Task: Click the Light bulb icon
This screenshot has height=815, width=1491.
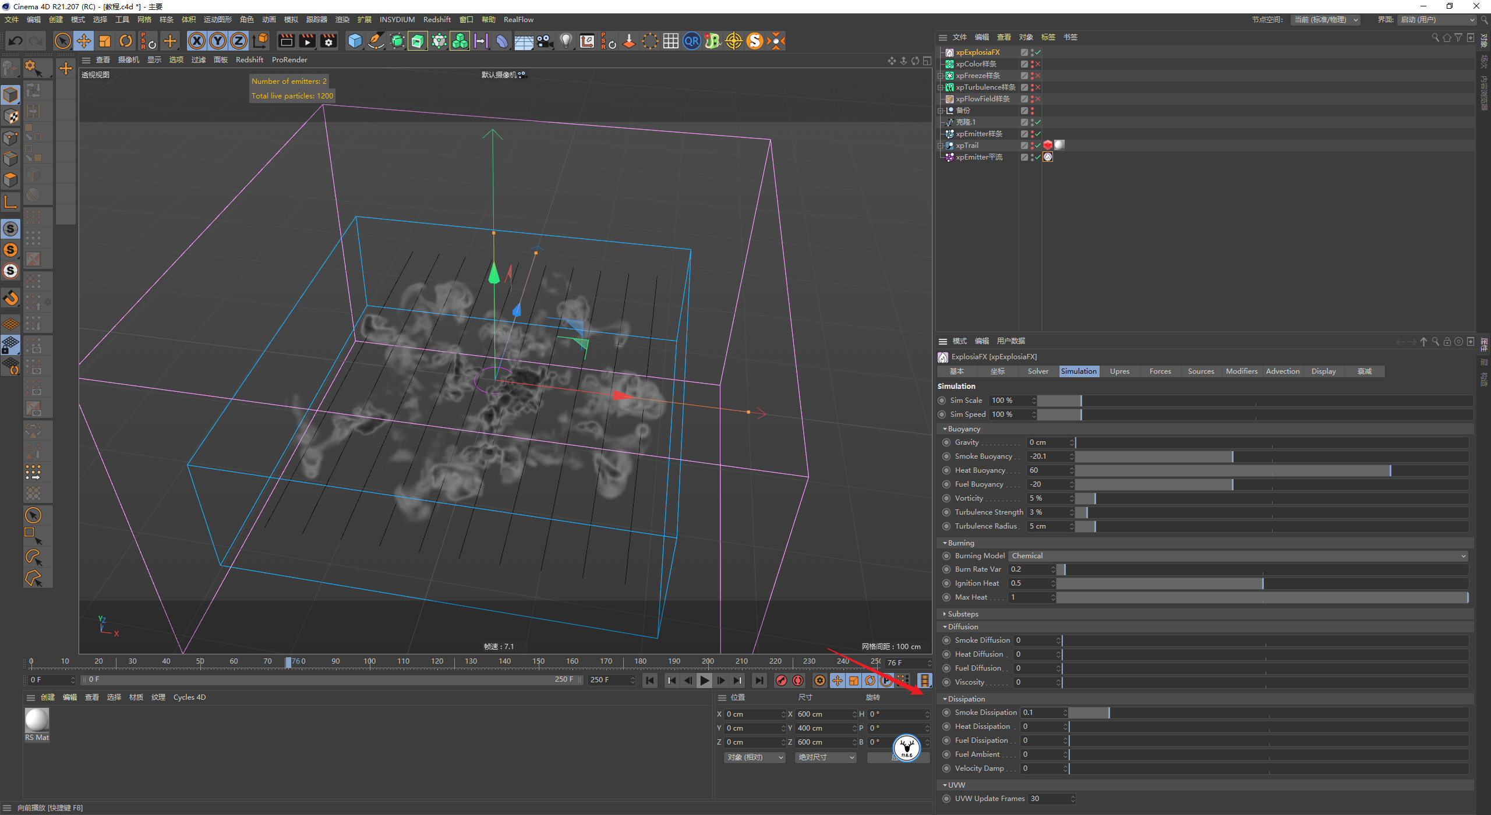Action: point(566,41)
